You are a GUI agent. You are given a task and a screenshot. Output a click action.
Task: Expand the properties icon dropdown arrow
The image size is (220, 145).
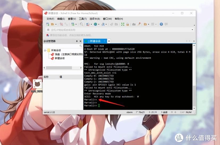[x=76, y=24]
